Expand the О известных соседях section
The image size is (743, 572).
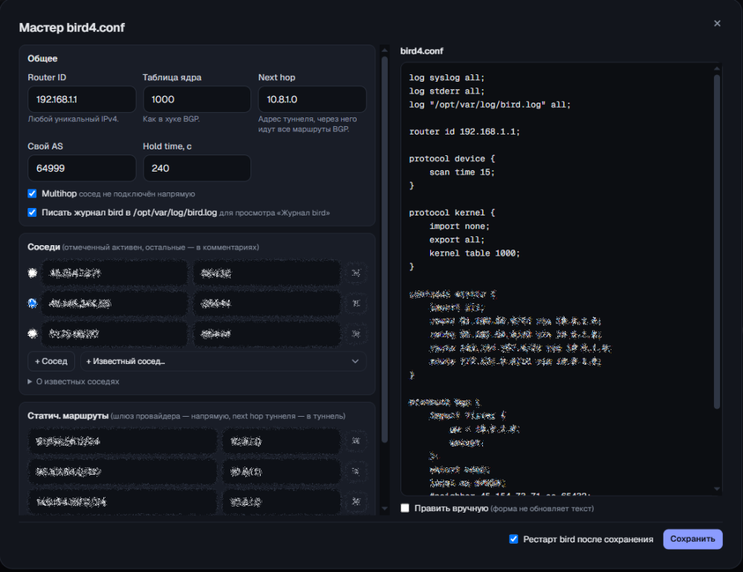coord(74,382)
